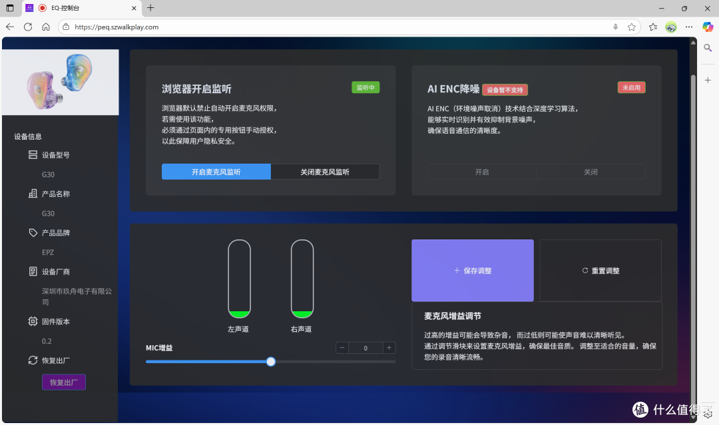The image size is (719, 425).
Task: Disable AI ENC with 关闭
Action: coord(591,172)
